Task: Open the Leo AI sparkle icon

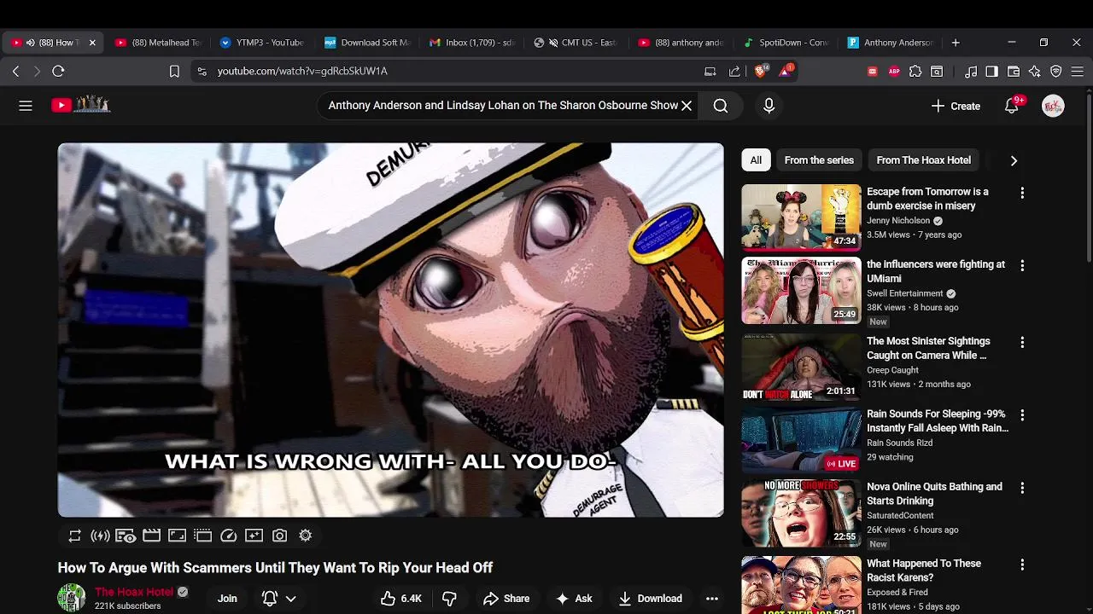Action: (1035, 72)
